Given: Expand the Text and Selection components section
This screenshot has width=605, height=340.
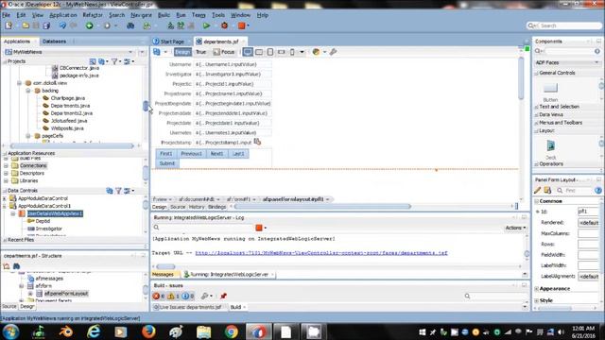Looking at the screenshot, I should point(537,107).
